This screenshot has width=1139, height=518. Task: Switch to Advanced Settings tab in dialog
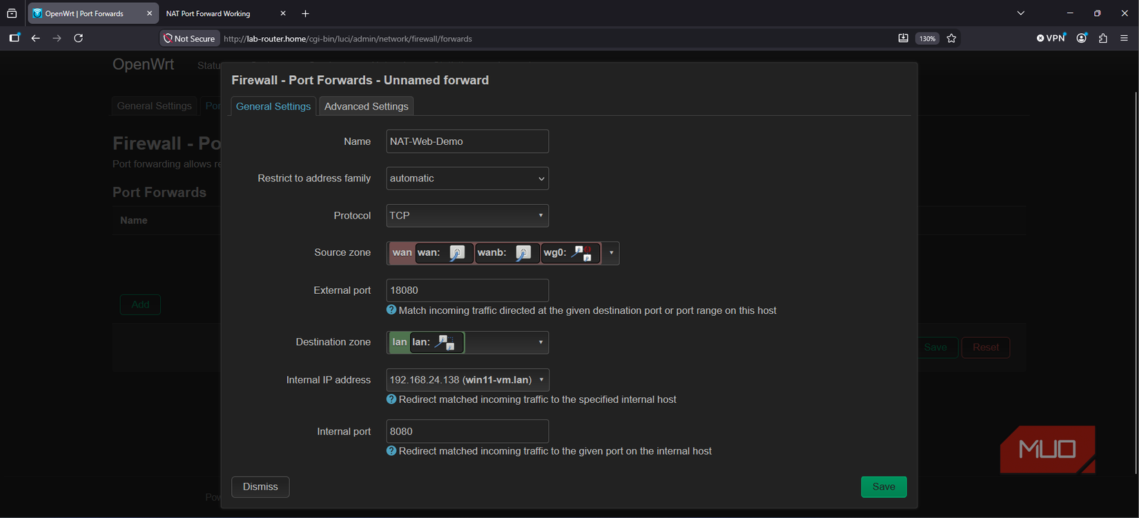pos(367,106)
